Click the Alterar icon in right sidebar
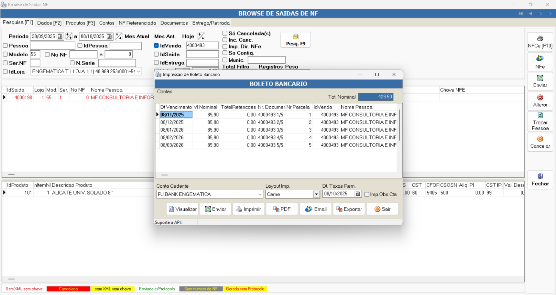 540,98
